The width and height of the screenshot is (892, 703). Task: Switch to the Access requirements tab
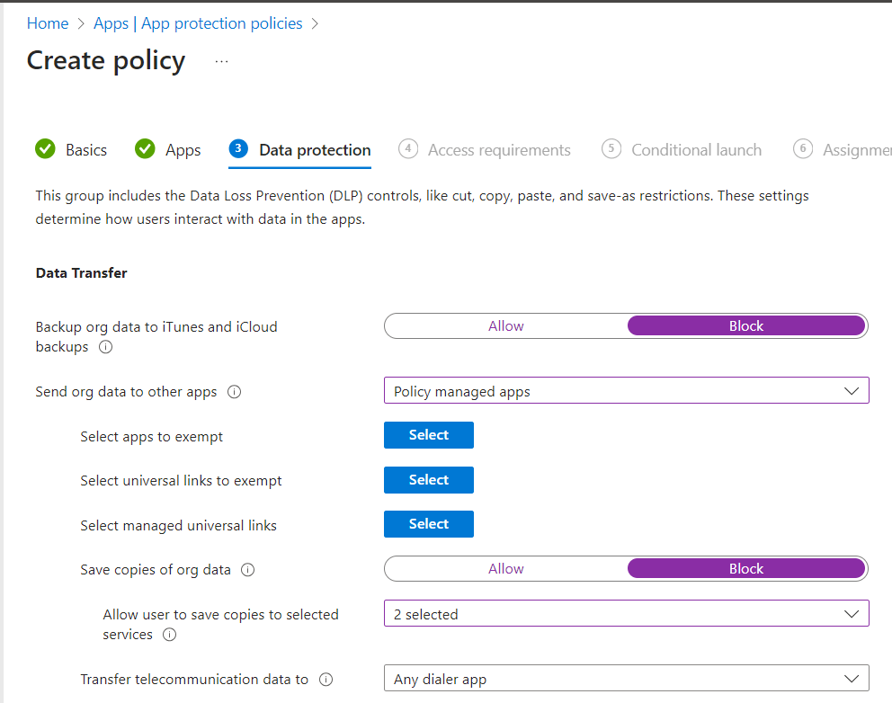pos(498,150)
